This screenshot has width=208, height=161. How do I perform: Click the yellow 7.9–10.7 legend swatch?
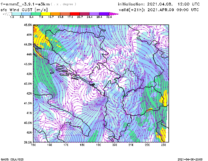(x=46, y=14)
